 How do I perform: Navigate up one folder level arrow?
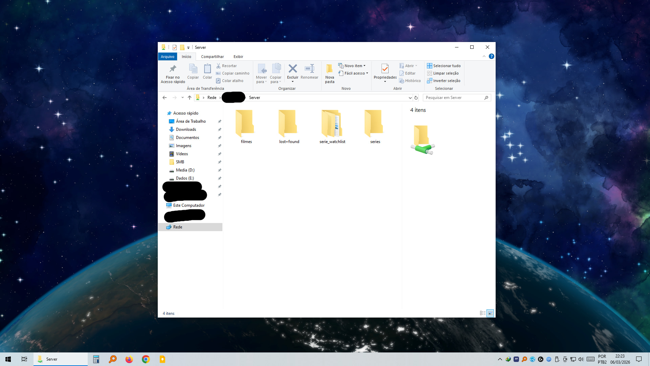tap(190, 98)
